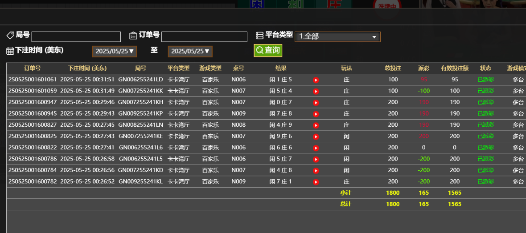This screenshot has width=526, height=233.
Task: Play replay icon for round GN006255241L6
Action: coord(316,148)
